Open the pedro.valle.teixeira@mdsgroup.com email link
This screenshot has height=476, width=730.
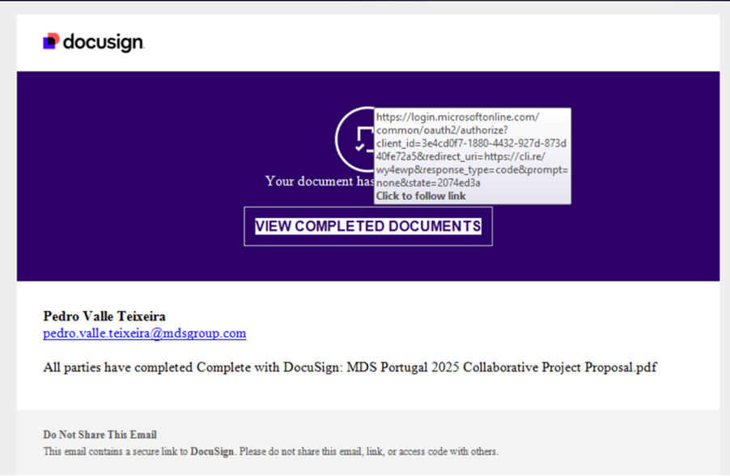(144, 334)
